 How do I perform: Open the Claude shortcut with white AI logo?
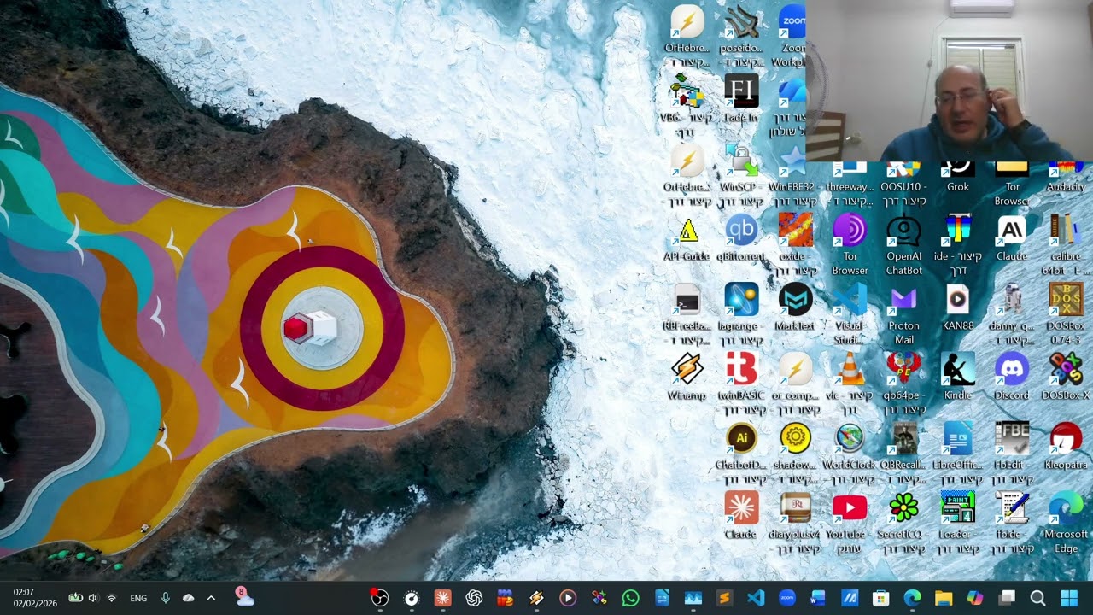pos(1012,230)
